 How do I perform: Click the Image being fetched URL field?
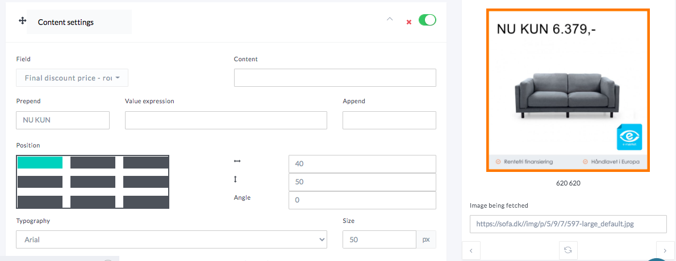[568, 224]
